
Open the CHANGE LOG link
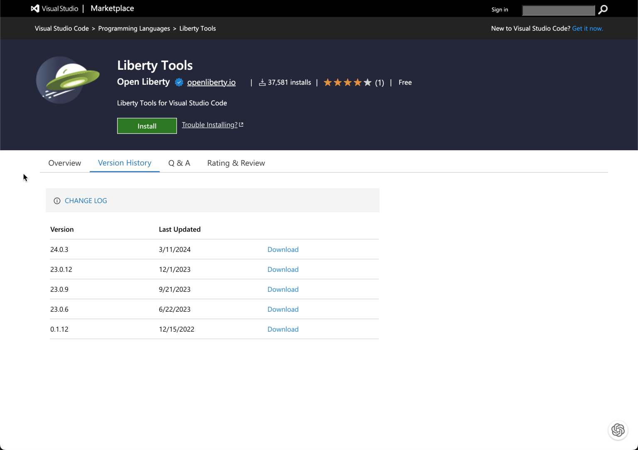[x=86, y=201]
